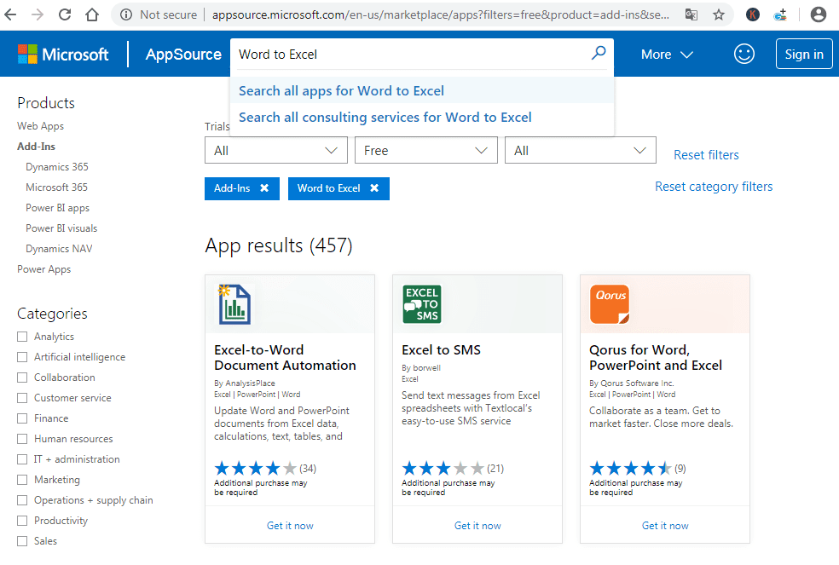View star rating of Excel-to-Word Document Automation
This screenshot has width=839, height=565.
point(255,469)
